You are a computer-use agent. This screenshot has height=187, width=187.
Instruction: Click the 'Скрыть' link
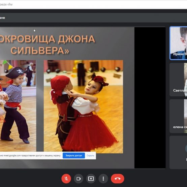click(x=90, y=156)
